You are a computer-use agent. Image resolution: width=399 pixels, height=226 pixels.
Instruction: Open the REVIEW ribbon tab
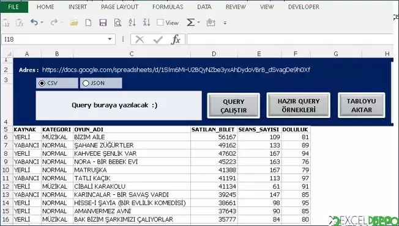click(x=236, y=7)
